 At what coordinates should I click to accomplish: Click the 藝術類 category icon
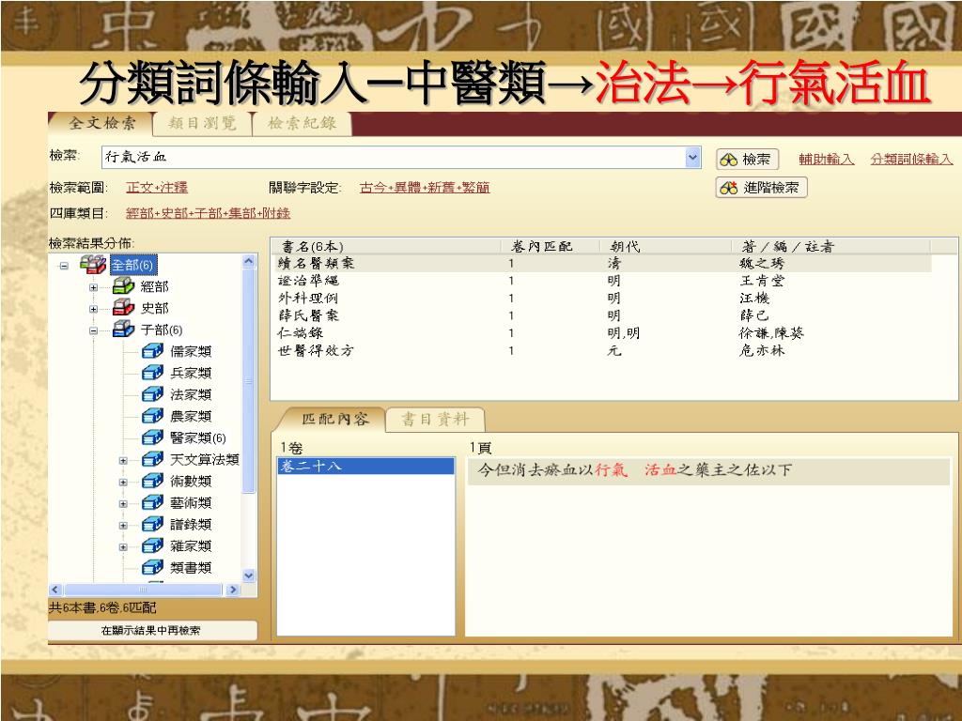152,502
